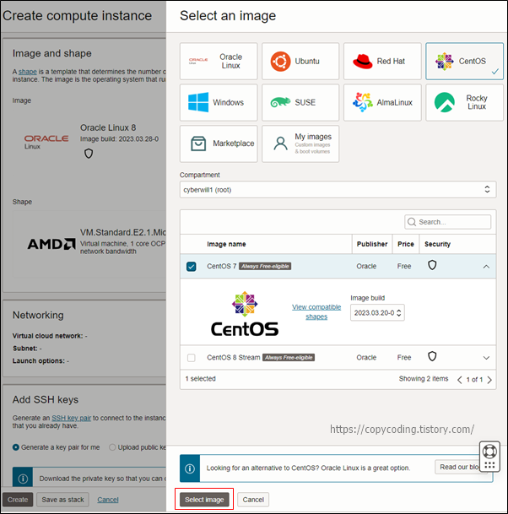Click the Always Free-eligible badge on CentOS 8 Stream
Image resolution: width=508 pixels, height=514 pixels.
click(289, 357)
